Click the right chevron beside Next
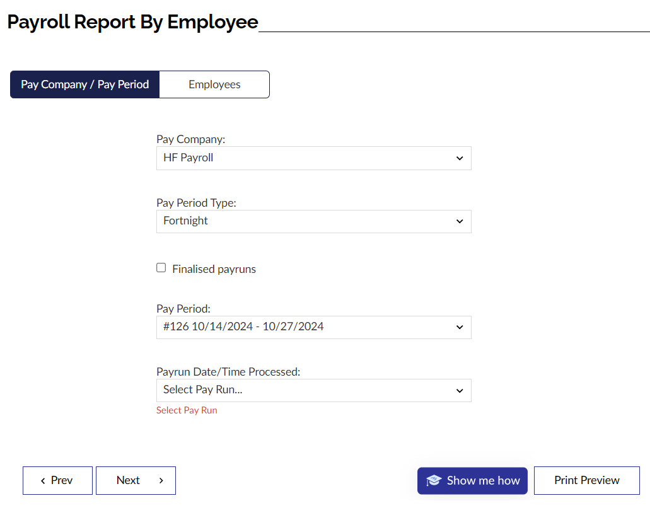650x508 pixels. (161, 481)
